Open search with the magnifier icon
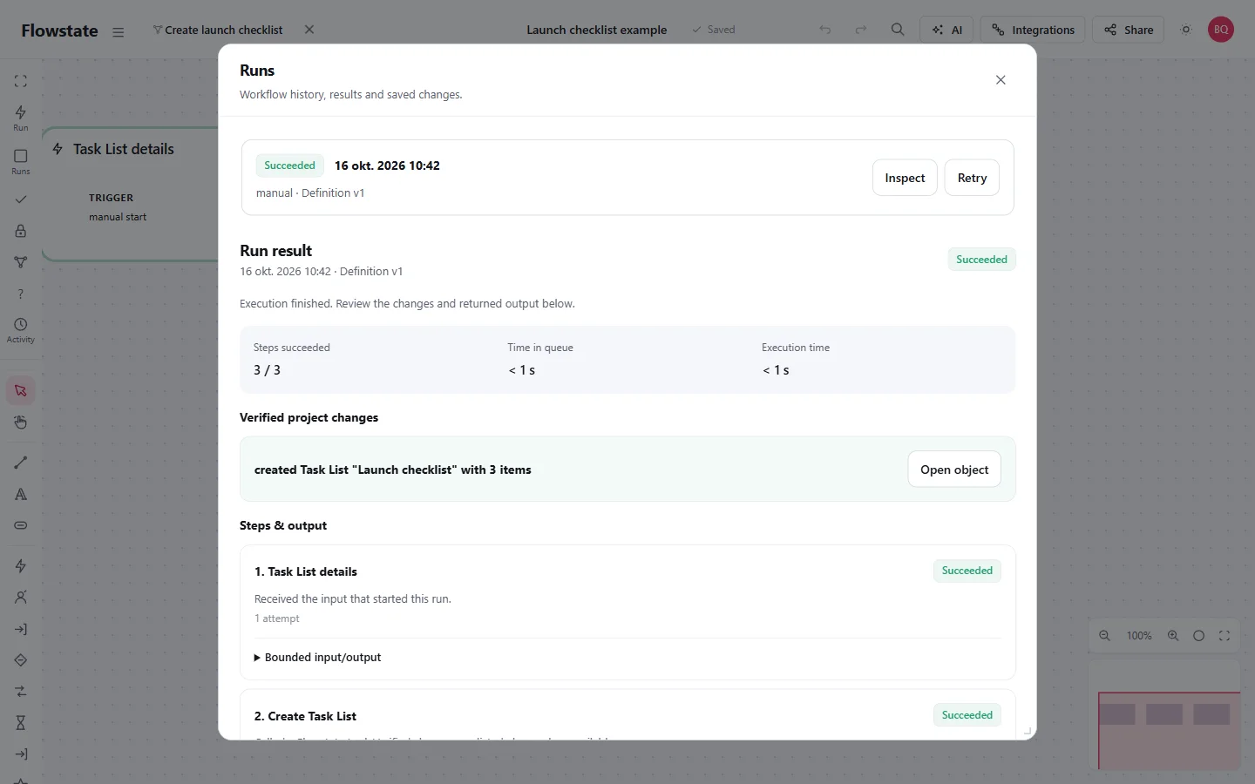The height and width of the screenshot is (784, 1255). point(898,30)
